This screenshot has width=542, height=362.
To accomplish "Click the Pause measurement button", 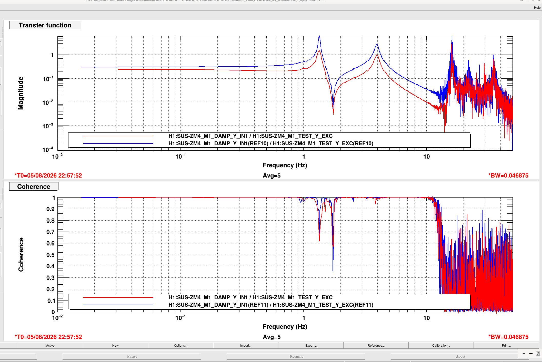I will coord(132,356).
